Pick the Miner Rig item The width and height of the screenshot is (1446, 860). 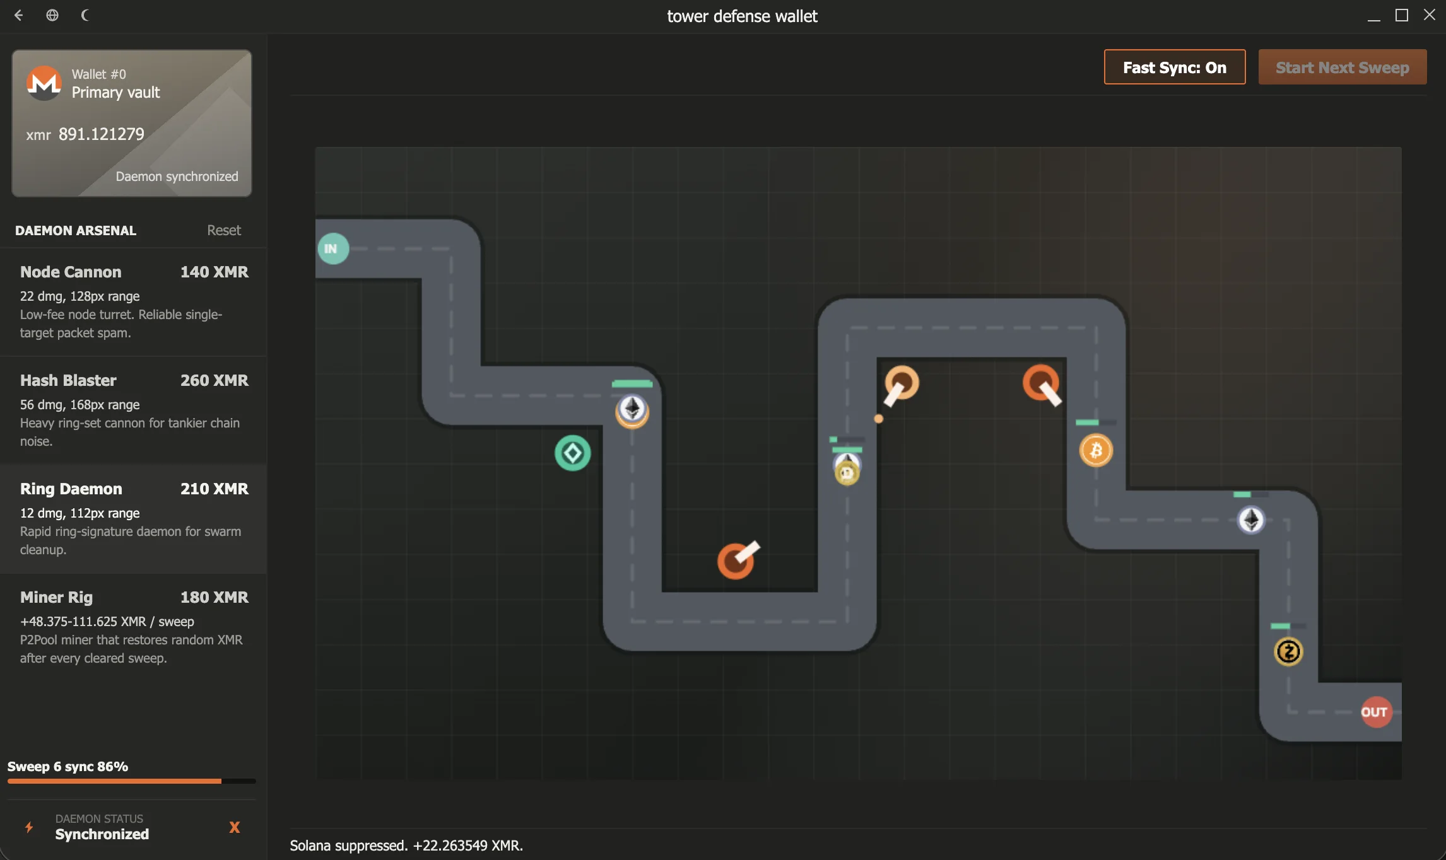tap(133, 627)
